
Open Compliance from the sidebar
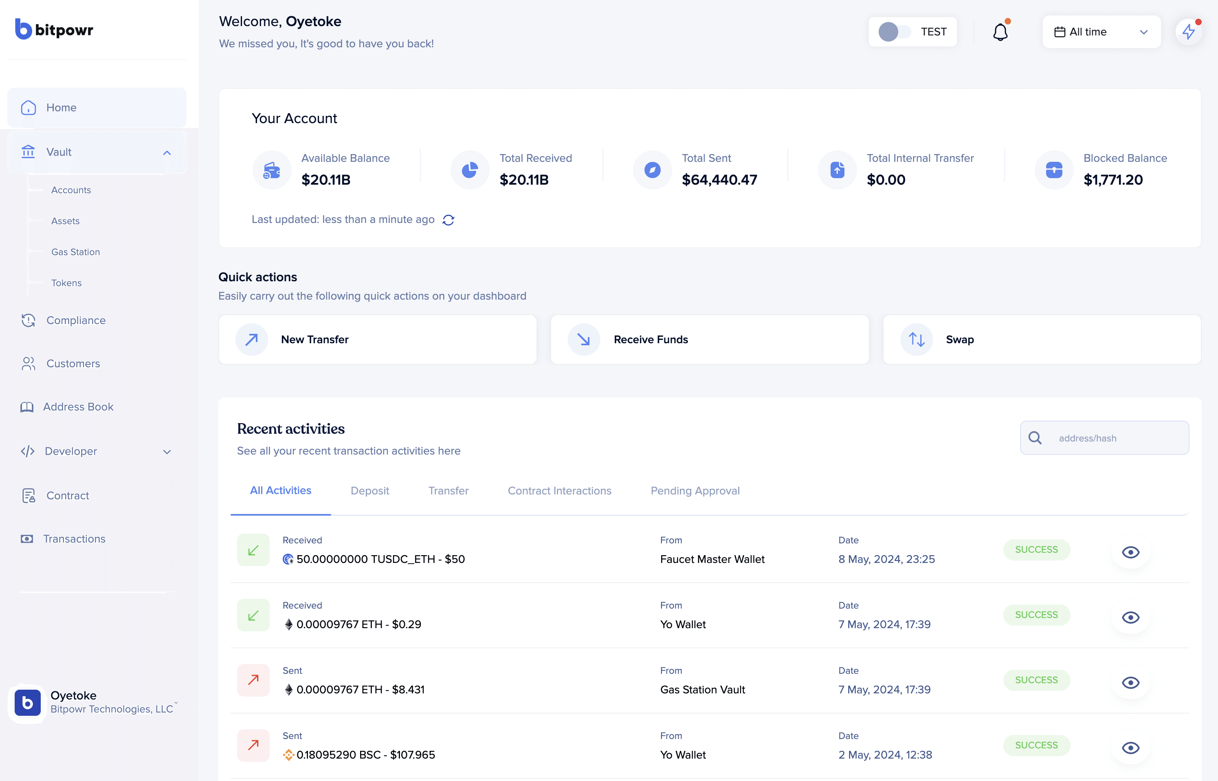coord(75,320)
